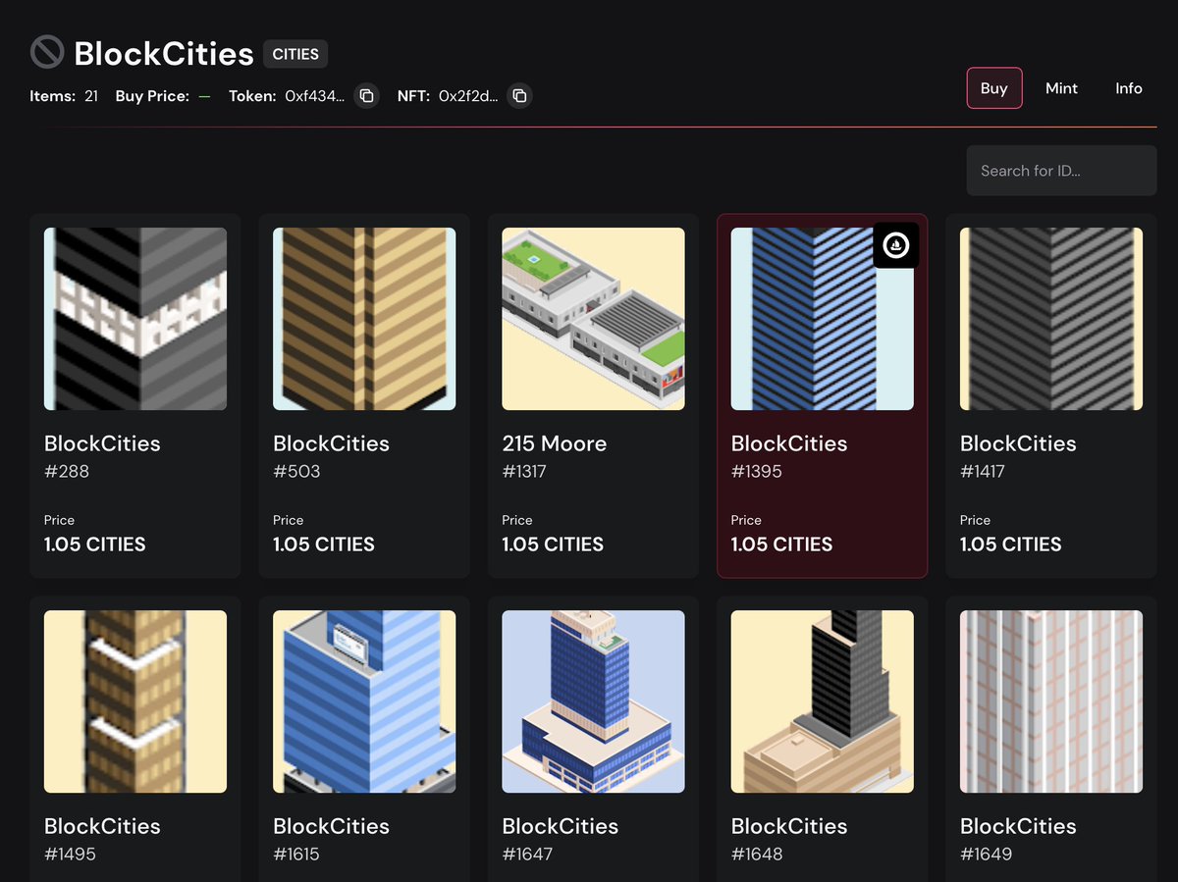1178x882 pixels.
Task: Click the #503 ID label
Action: [x=296, y=471]
